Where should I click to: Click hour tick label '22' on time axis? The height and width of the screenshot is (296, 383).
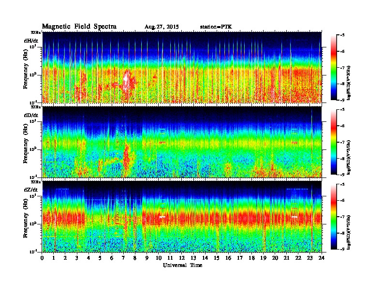[298, 258]
